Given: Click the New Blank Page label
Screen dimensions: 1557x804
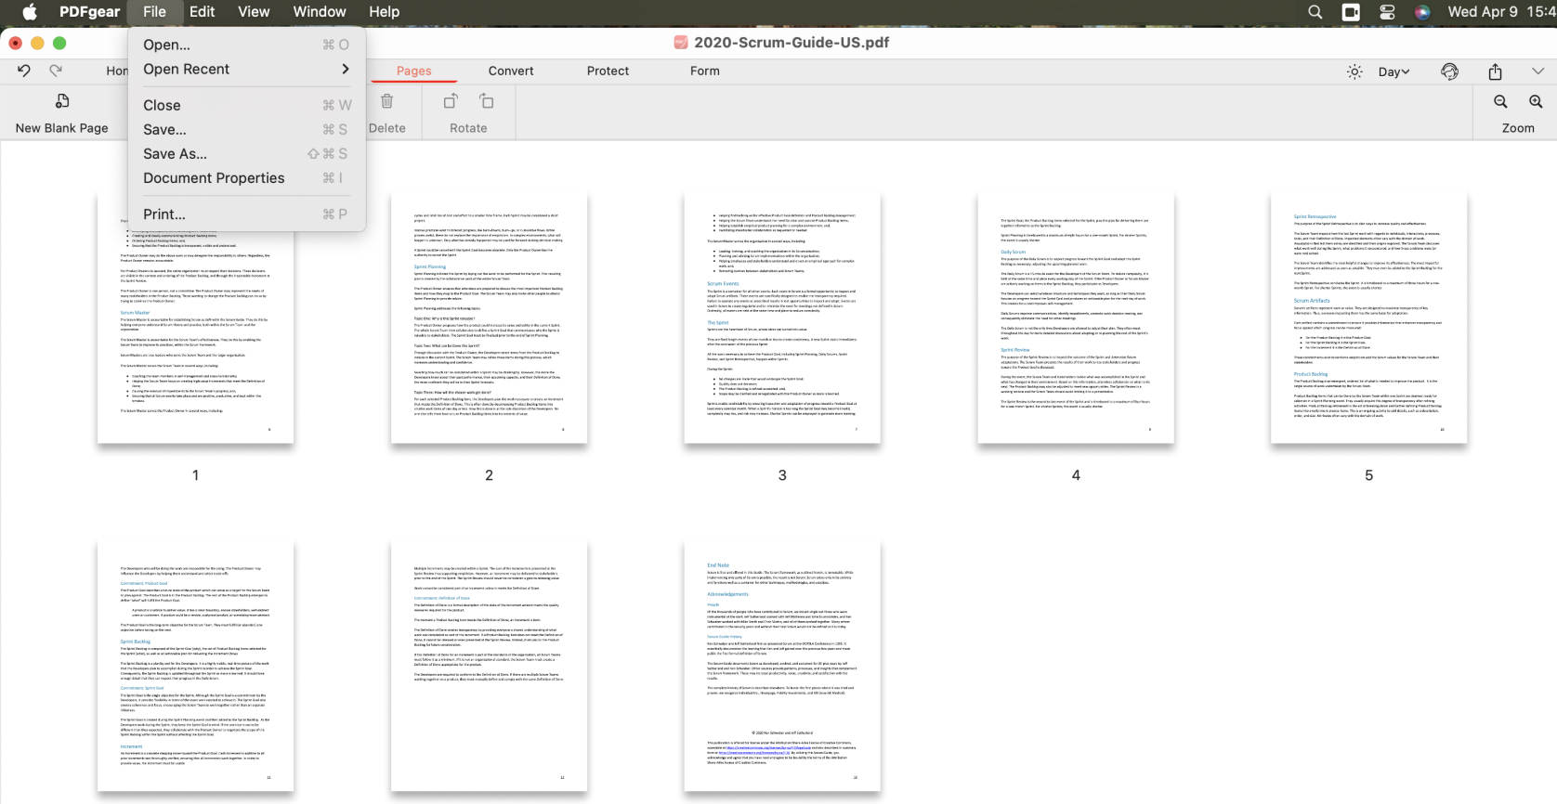Looking at the screenshot, I should click(x=61, y=128).
